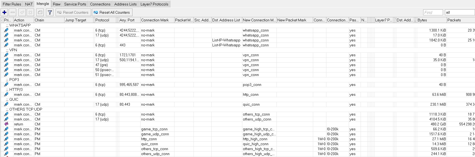Viewport: 475px width, 157px height.
Task: Click the mark icon of tcp port 443 whatsapp rule
Action: point(6,45)
